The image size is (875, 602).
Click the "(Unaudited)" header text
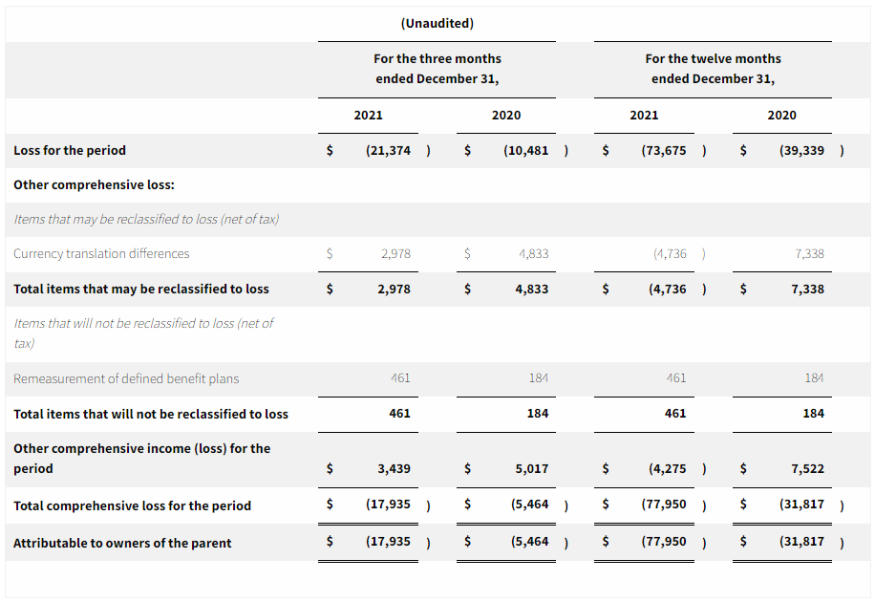(x=437, y=23)
